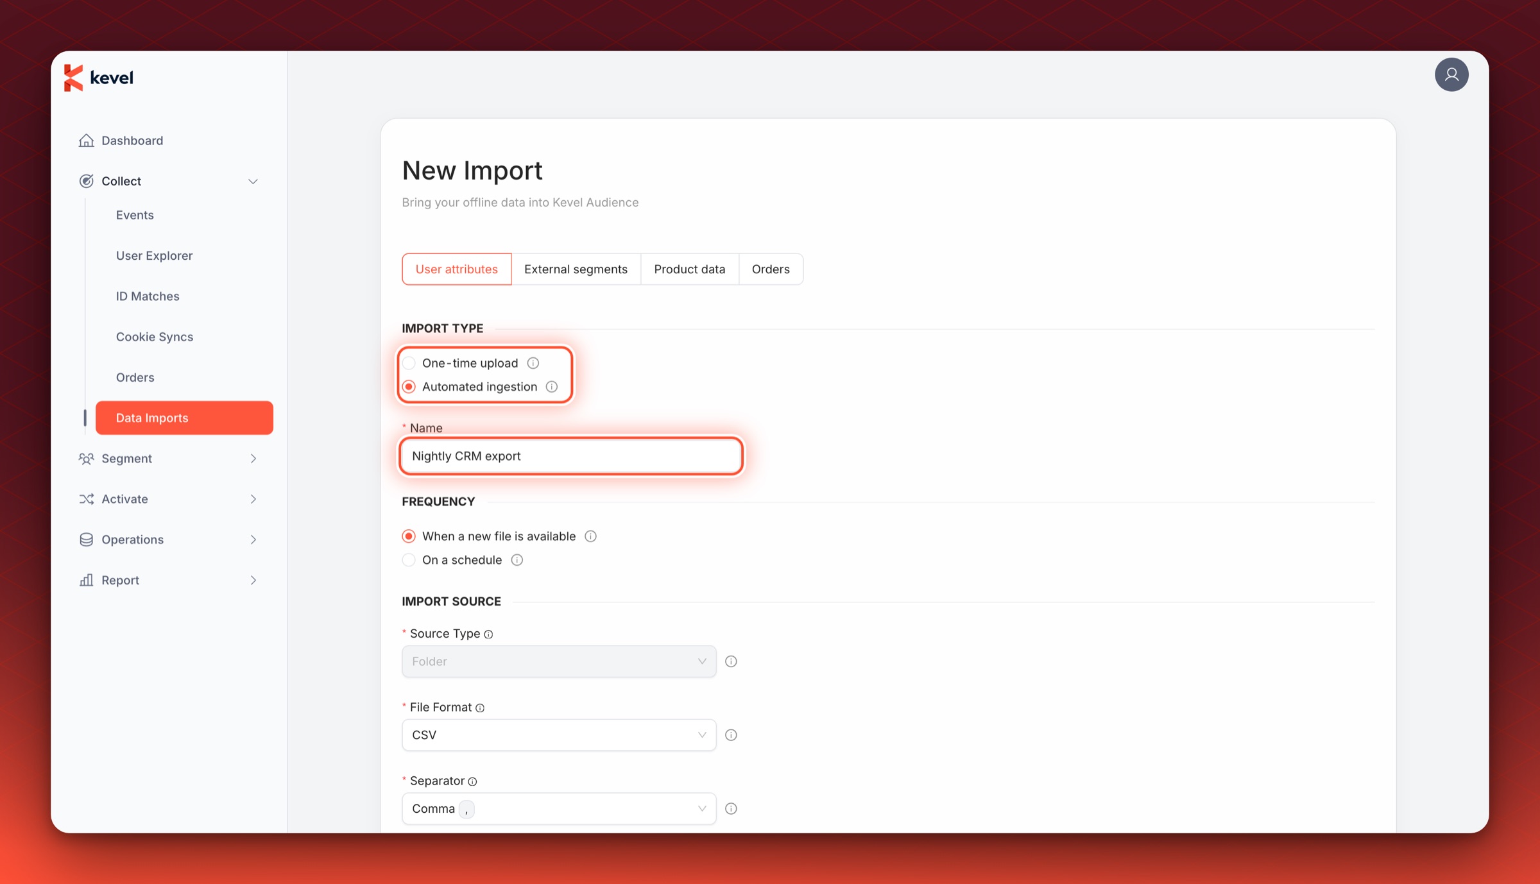The width and height of the screenshot is (1540, 884).
Task: Select One-time upload radio button
Action: click(x=409, y=363)
